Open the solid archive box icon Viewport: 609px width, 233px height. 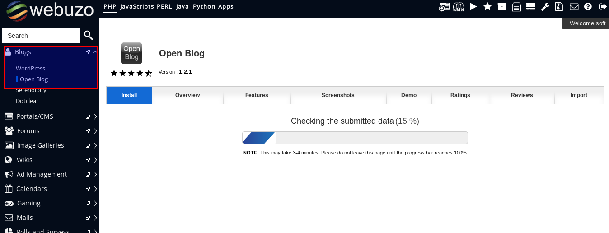click(501, 7)
